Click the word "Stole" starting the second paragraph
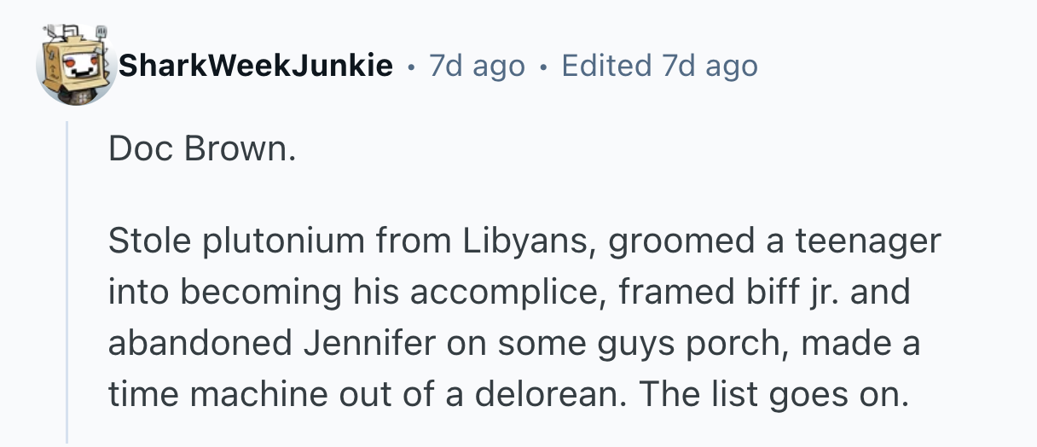The image size is (1037, 447). tap(148, 242)
